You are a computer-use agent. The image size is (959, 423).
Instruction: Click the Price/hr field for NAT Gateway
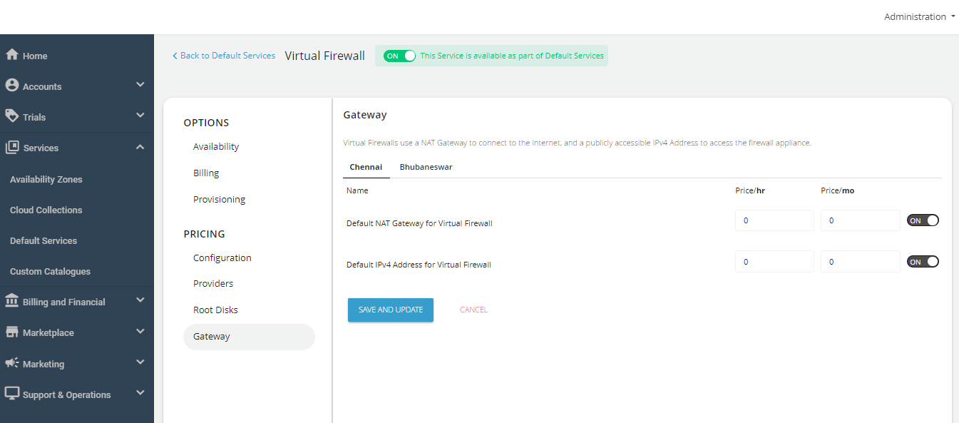point(774,220)
